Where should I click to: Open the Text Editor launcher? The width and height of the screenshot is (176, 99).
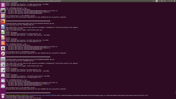(3, 70)
